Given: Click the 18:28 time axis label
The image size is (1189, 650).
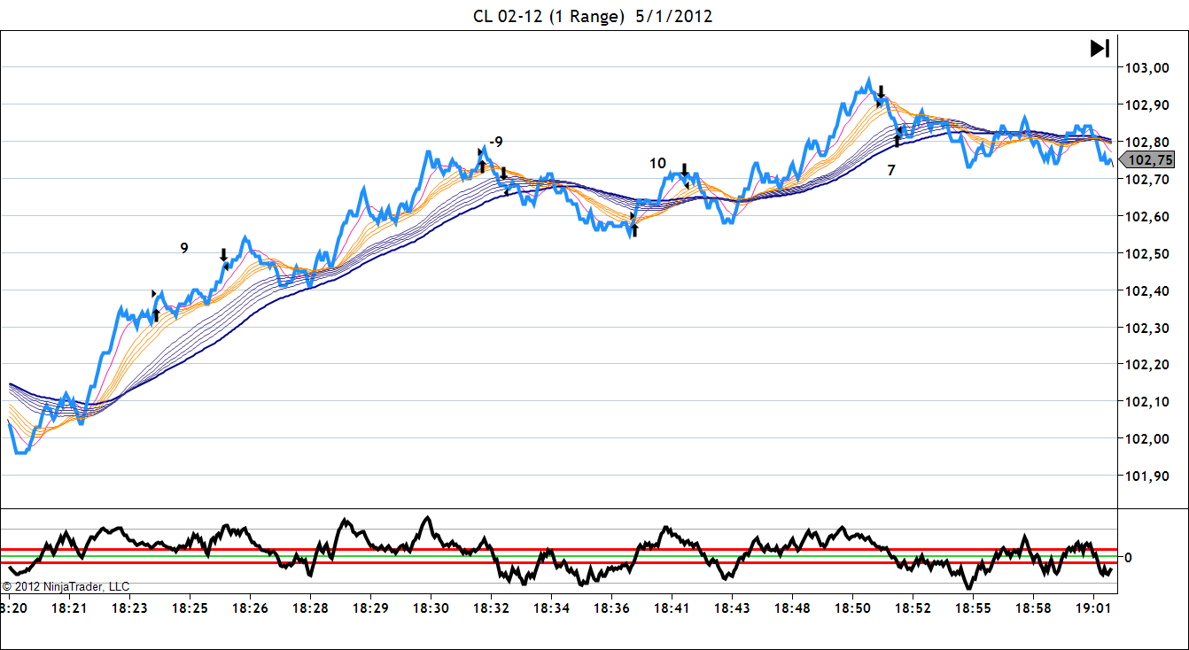Looking at the screenshot, I should [x=310, y=608].
